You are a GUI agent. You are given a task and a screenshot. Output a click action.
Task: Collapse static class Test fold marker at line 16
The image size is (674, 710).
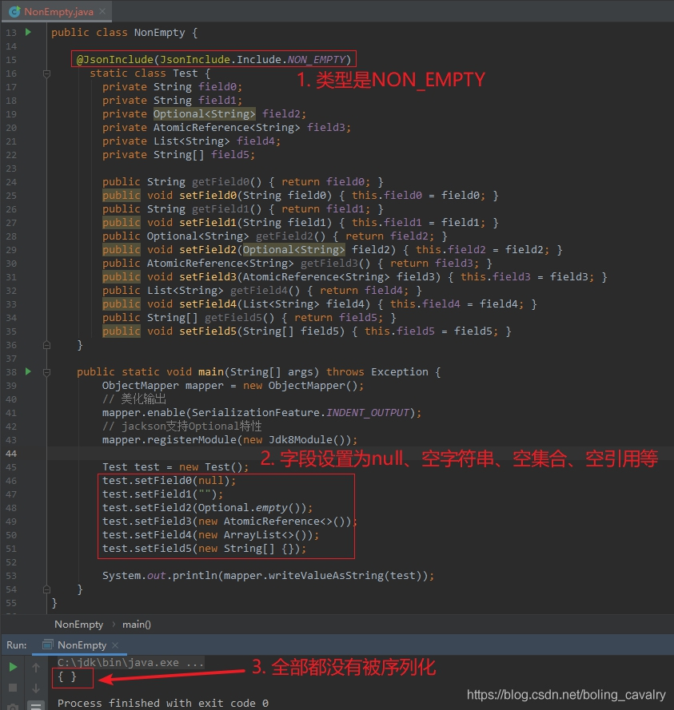[46, 73]
